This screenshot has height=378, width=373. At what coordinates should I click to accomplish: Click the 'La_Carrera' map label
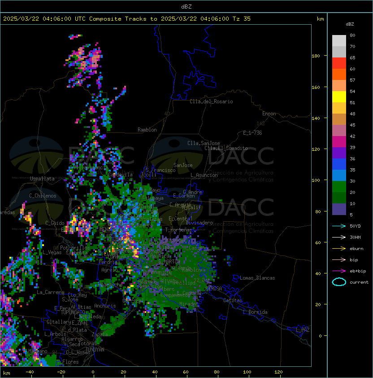(50, 292)
